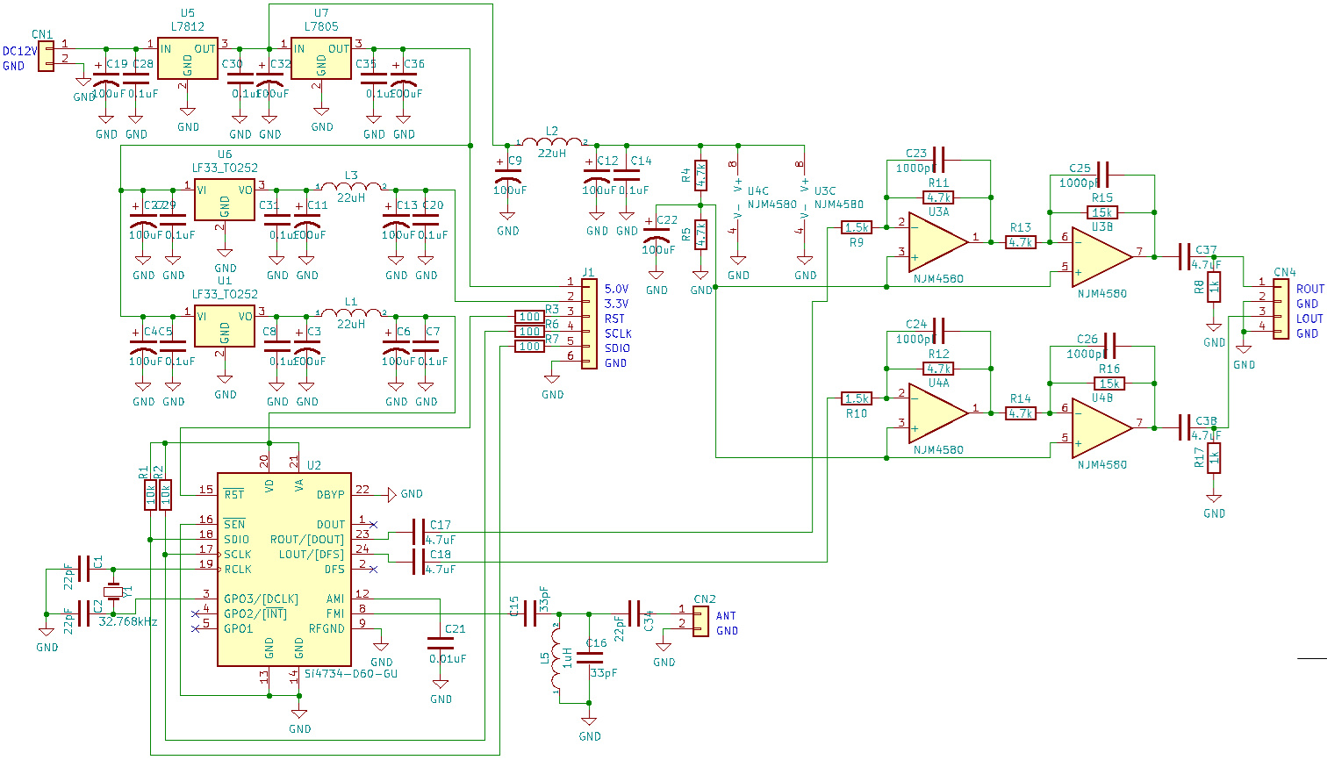Select the 22uH inductor L2
Image resolution: width=1327 pixels, height=760 pixels.
(552, 143)
